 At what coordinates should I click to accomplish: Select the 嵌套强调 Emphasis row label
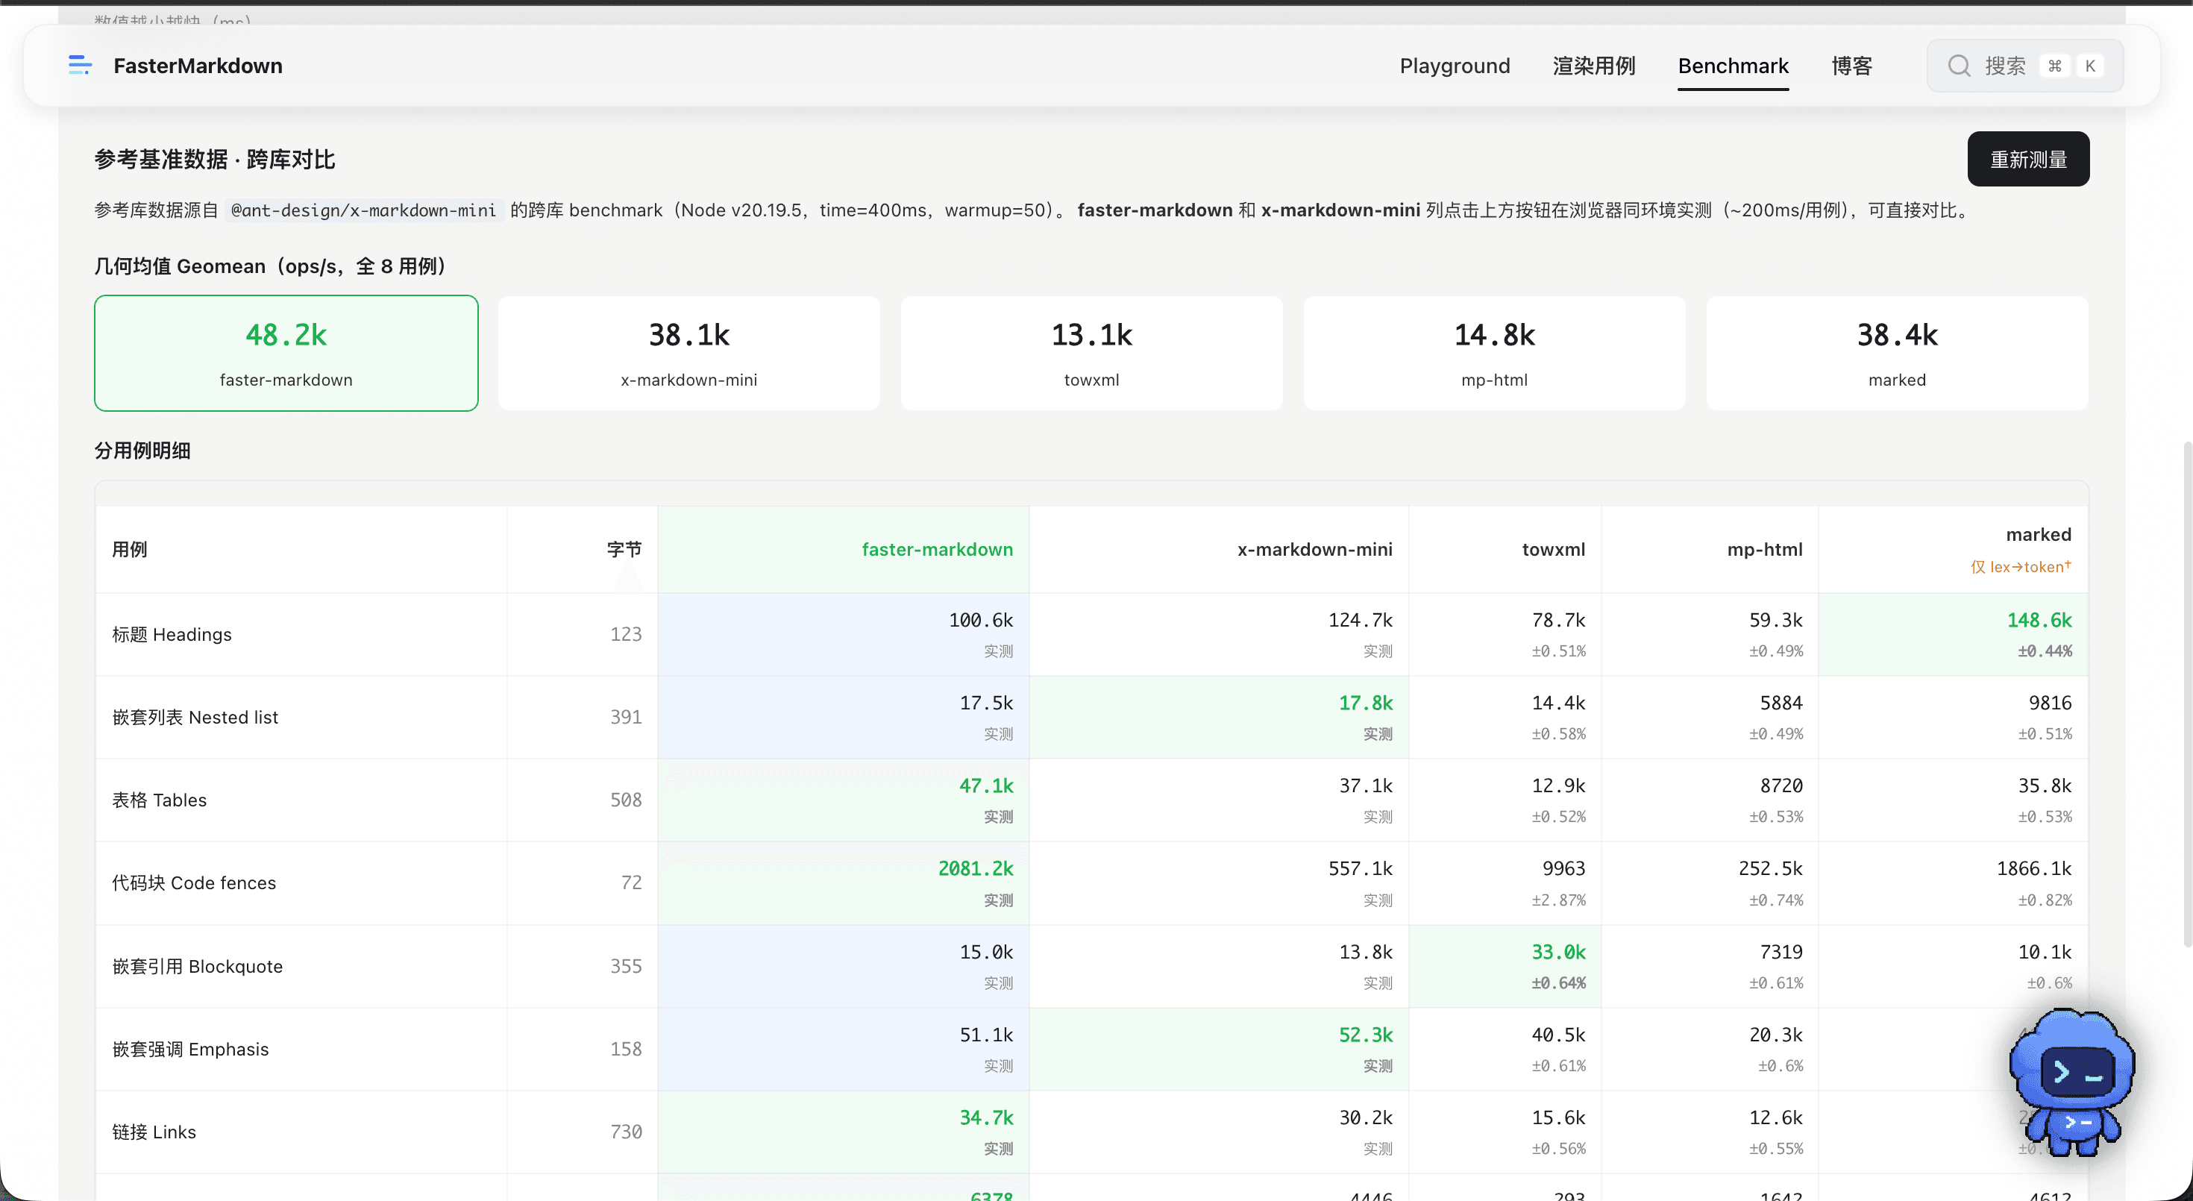click(x=191, y=1049)
